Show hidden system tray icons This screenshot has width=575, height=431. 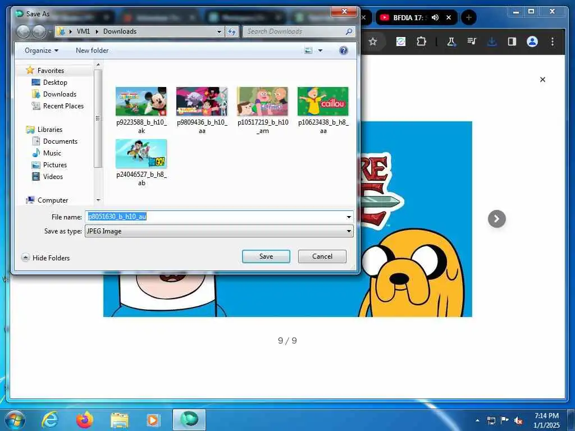click(477, 420)
